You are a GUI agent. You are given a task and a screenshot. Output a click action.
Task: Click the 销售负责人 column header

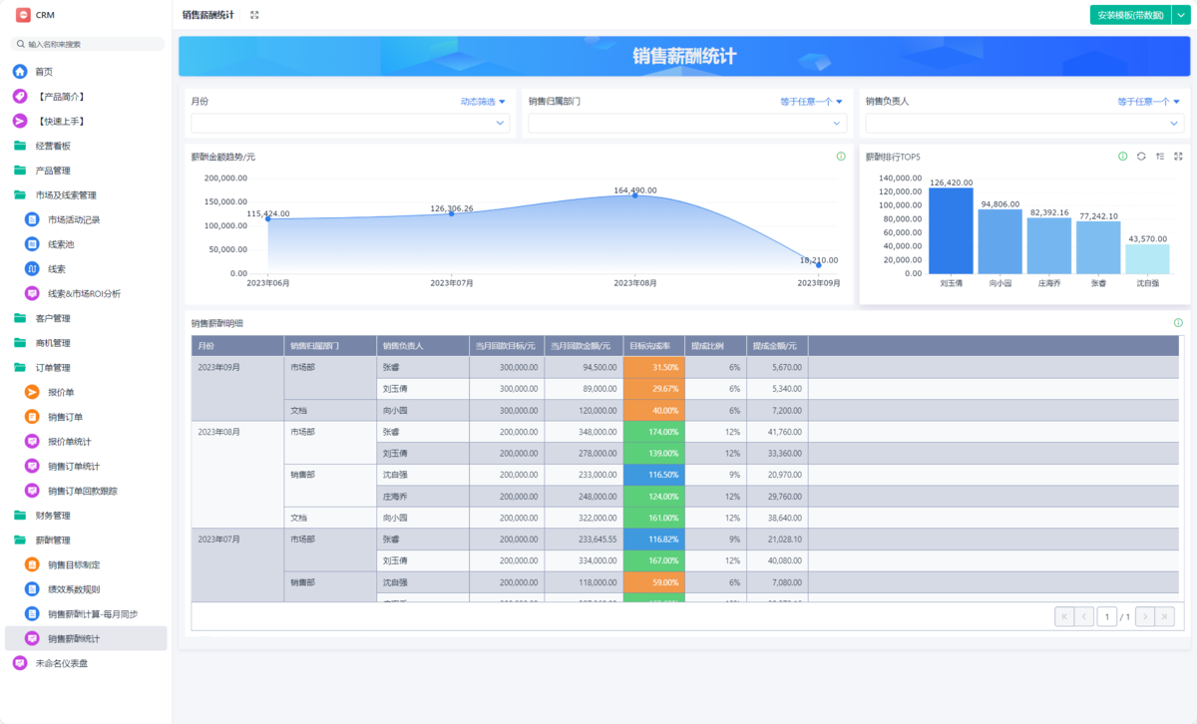pos(423,346)
